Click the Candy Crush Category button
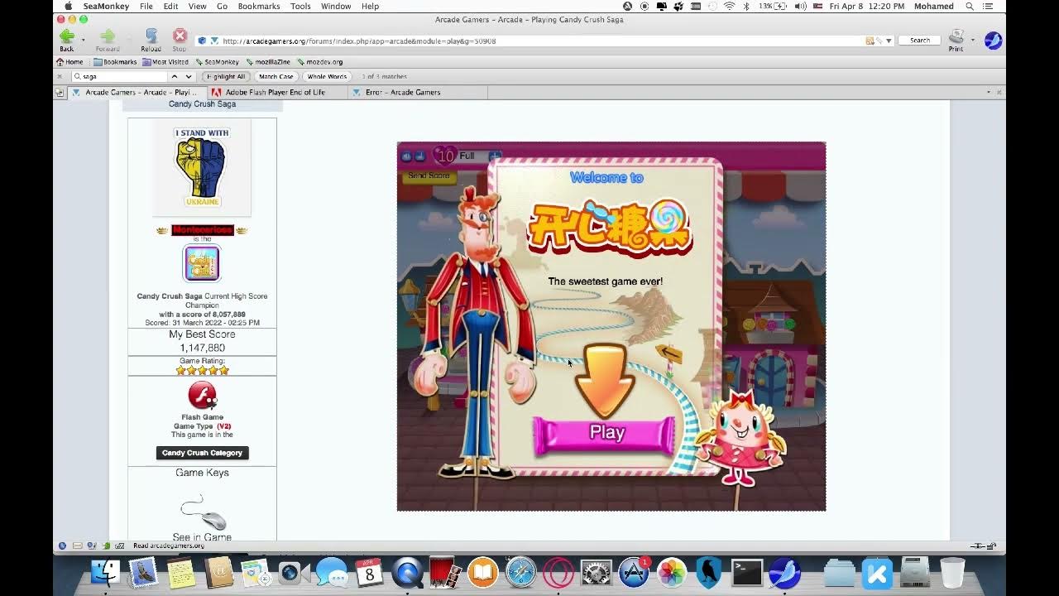Viewport: 1059px width, 596px height. click(202, 453)
